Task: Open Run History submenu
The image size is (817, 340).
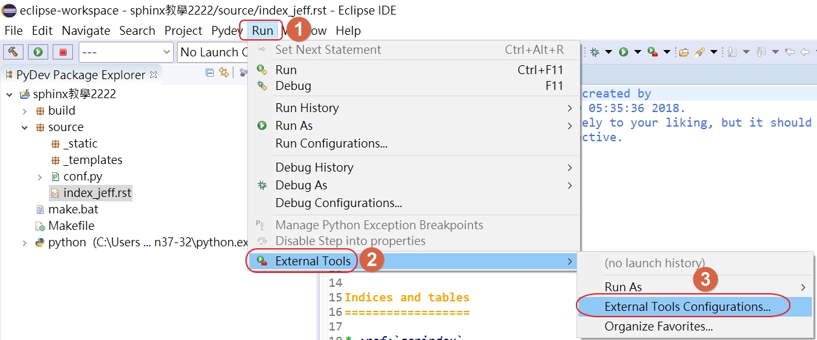Action: point(414,108)
